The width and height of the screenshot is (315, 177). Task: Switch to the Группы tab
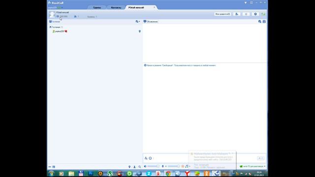pos(97,8)
